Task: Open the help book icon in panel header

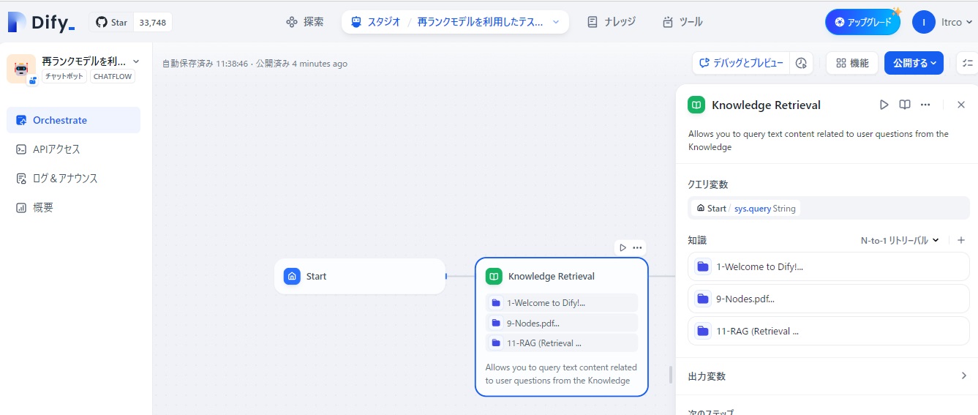Action: coord(905,105)
